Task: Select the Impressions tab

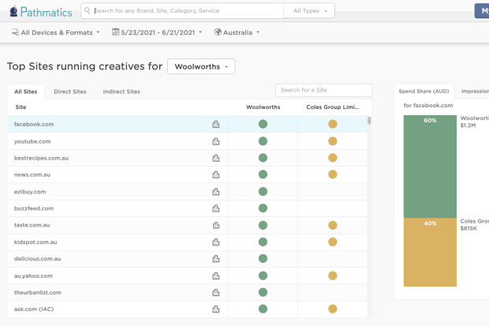Action: pyautogui.click(x=475, y=92)
